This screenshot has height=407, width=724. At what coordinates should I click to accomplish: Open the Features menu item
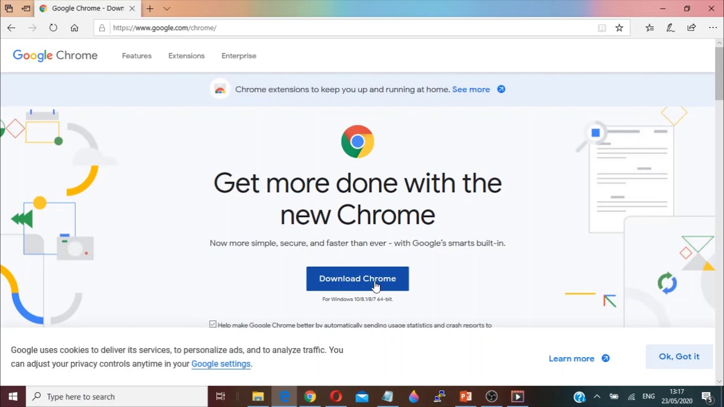click(137, 56)
